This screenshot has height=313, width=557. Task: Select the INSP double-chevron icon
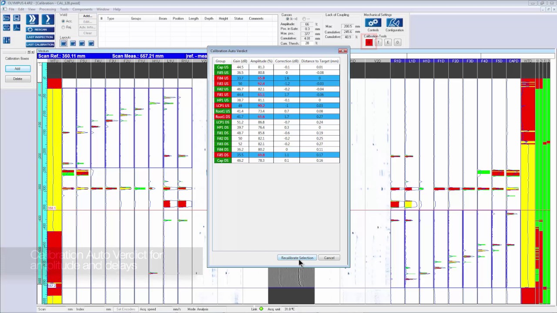(x=32, y=19)
